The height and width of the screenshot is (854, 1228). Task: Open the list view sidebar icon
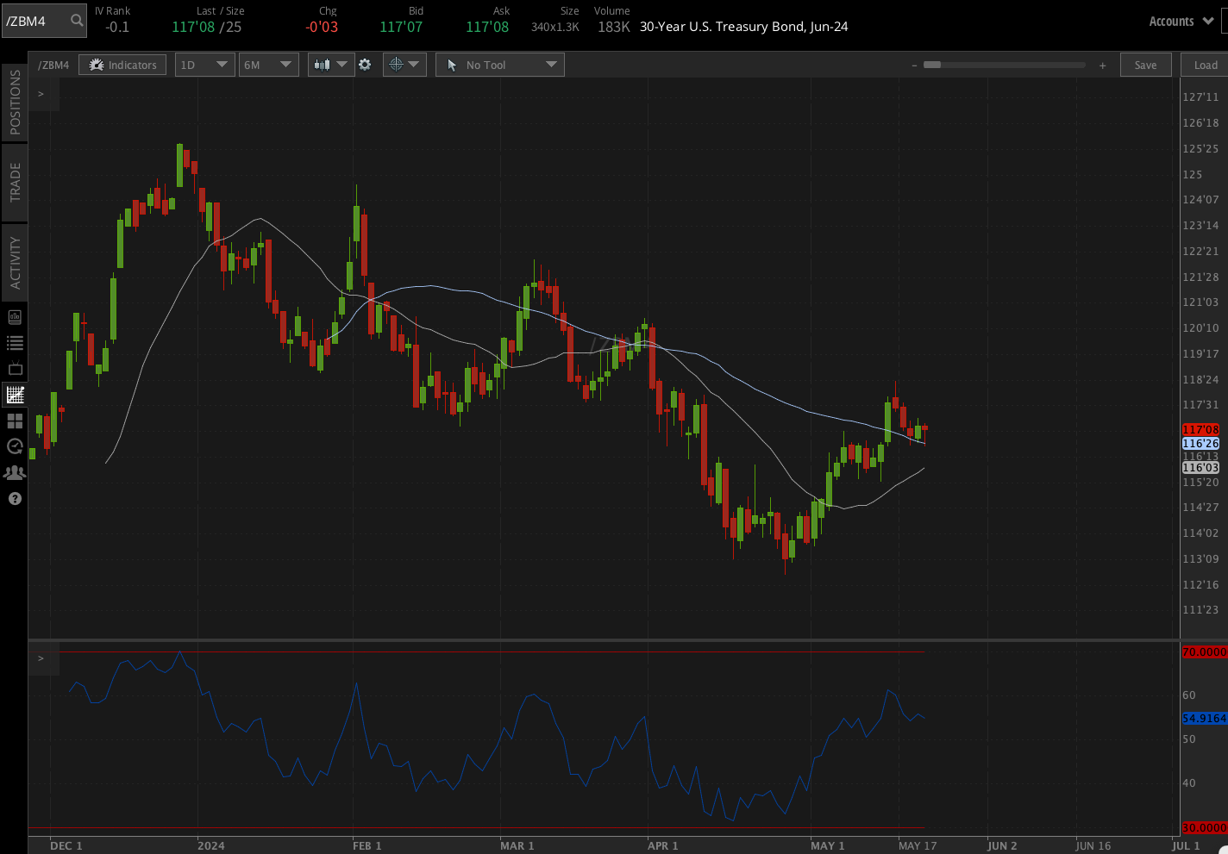click(x=15, y=343)
